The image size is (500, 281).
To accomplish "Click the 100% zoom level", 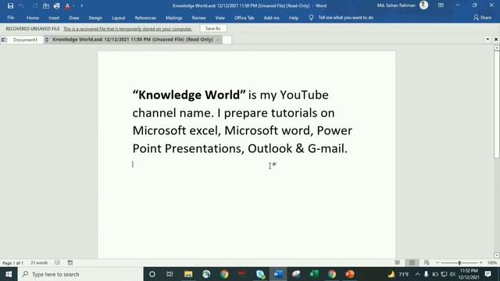I will tap(492, 263).
